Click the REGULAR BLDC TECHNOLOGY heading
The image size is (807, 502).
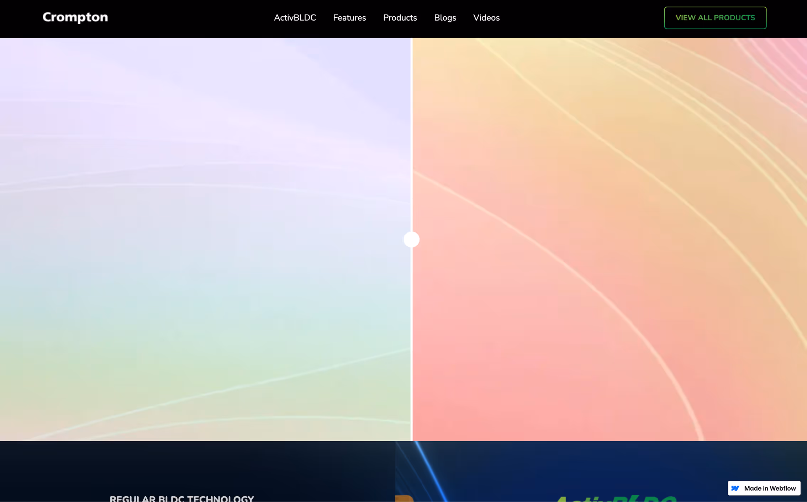[x=181, y=498]
